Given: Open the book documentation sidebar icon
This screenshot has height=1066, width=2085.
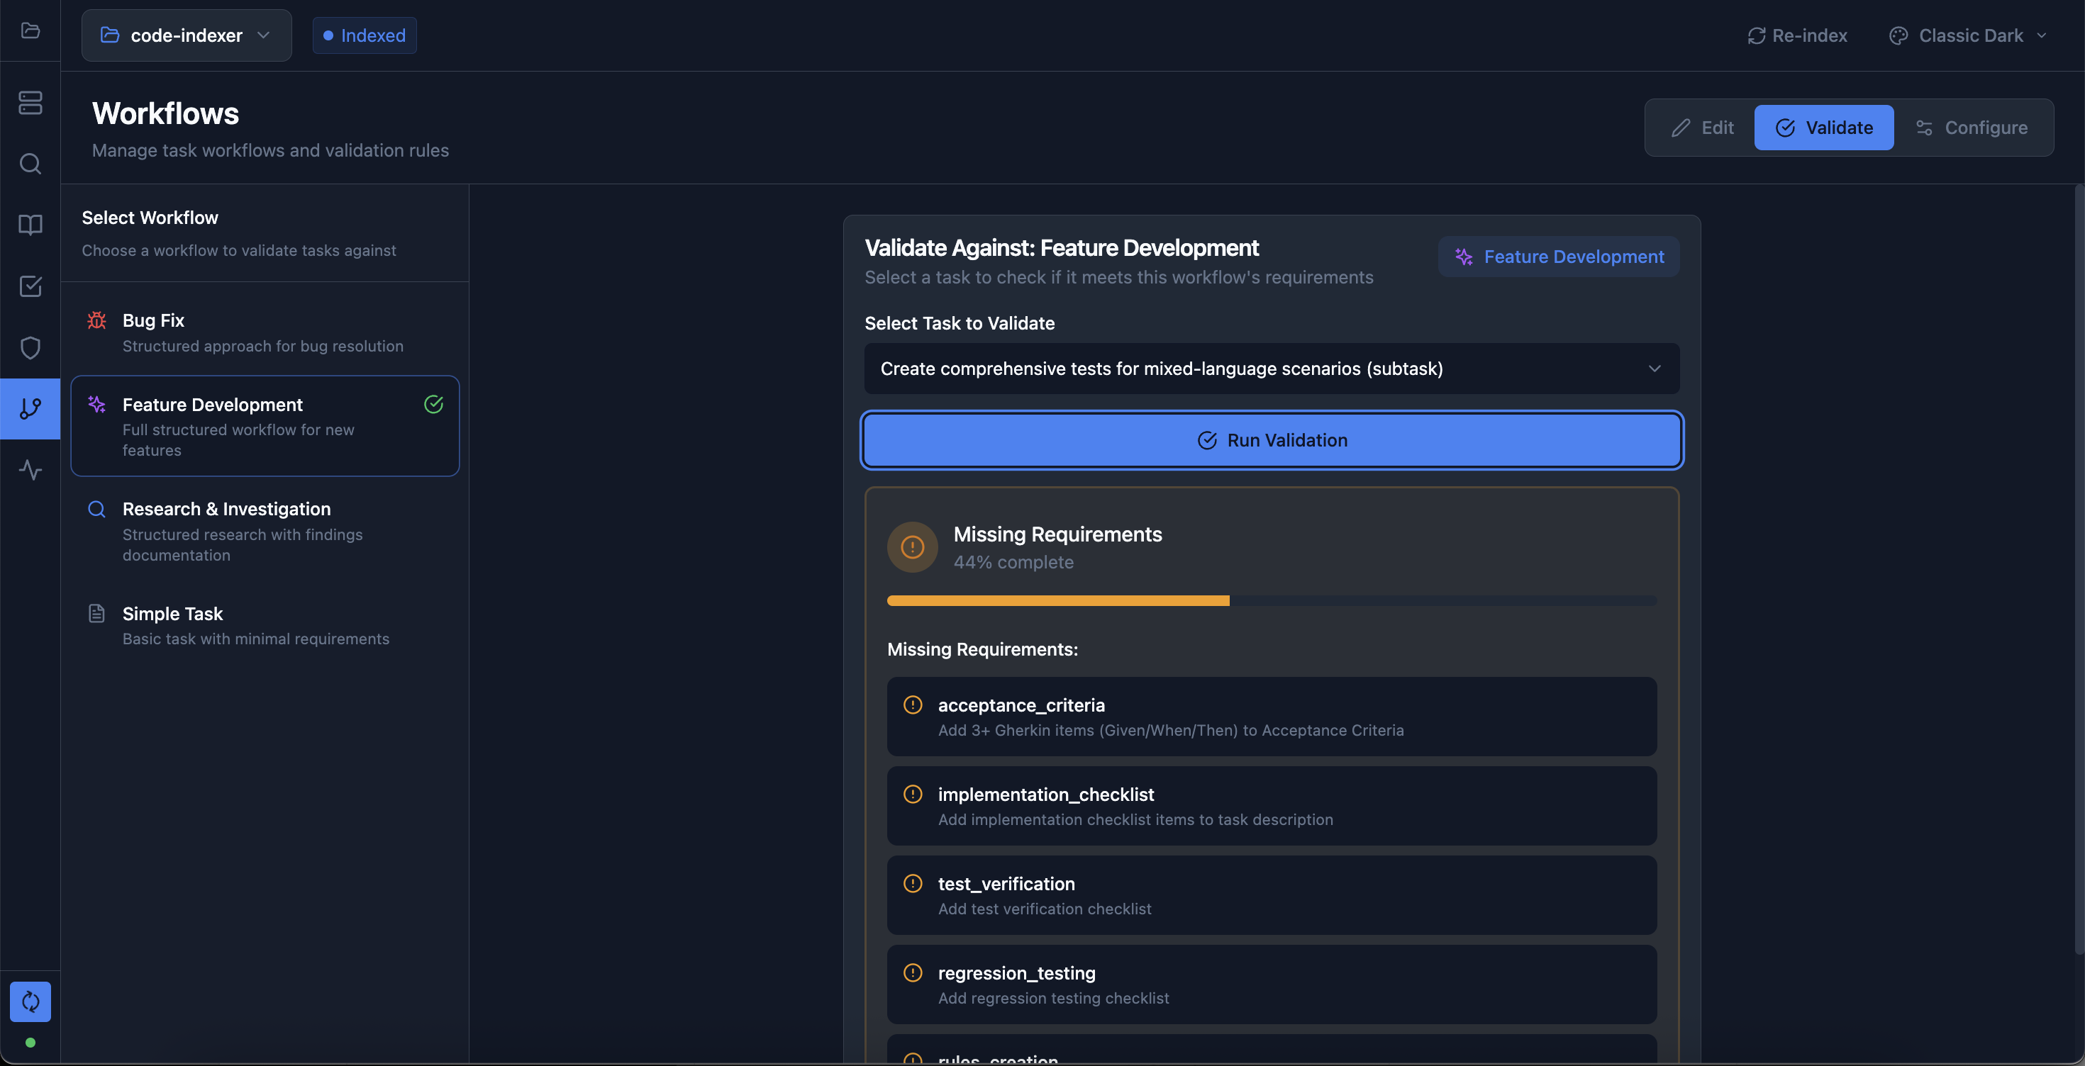Looking at the screenshot, I should (30, 225).
